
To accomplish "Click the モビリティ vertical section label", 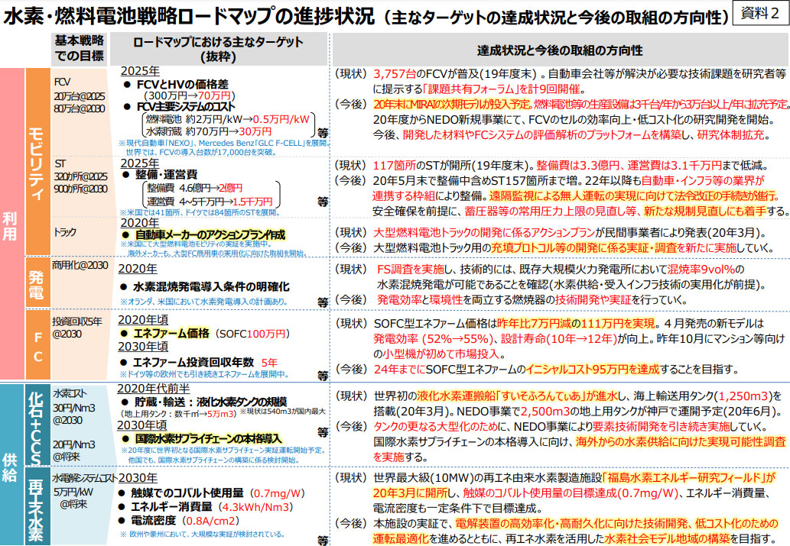I will (x=36, y=163).
